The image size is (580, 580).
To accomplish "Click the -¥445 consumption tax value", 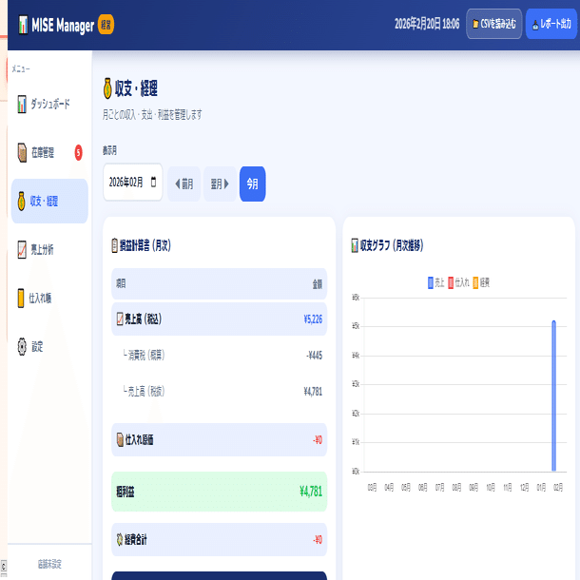I will 315,356.
